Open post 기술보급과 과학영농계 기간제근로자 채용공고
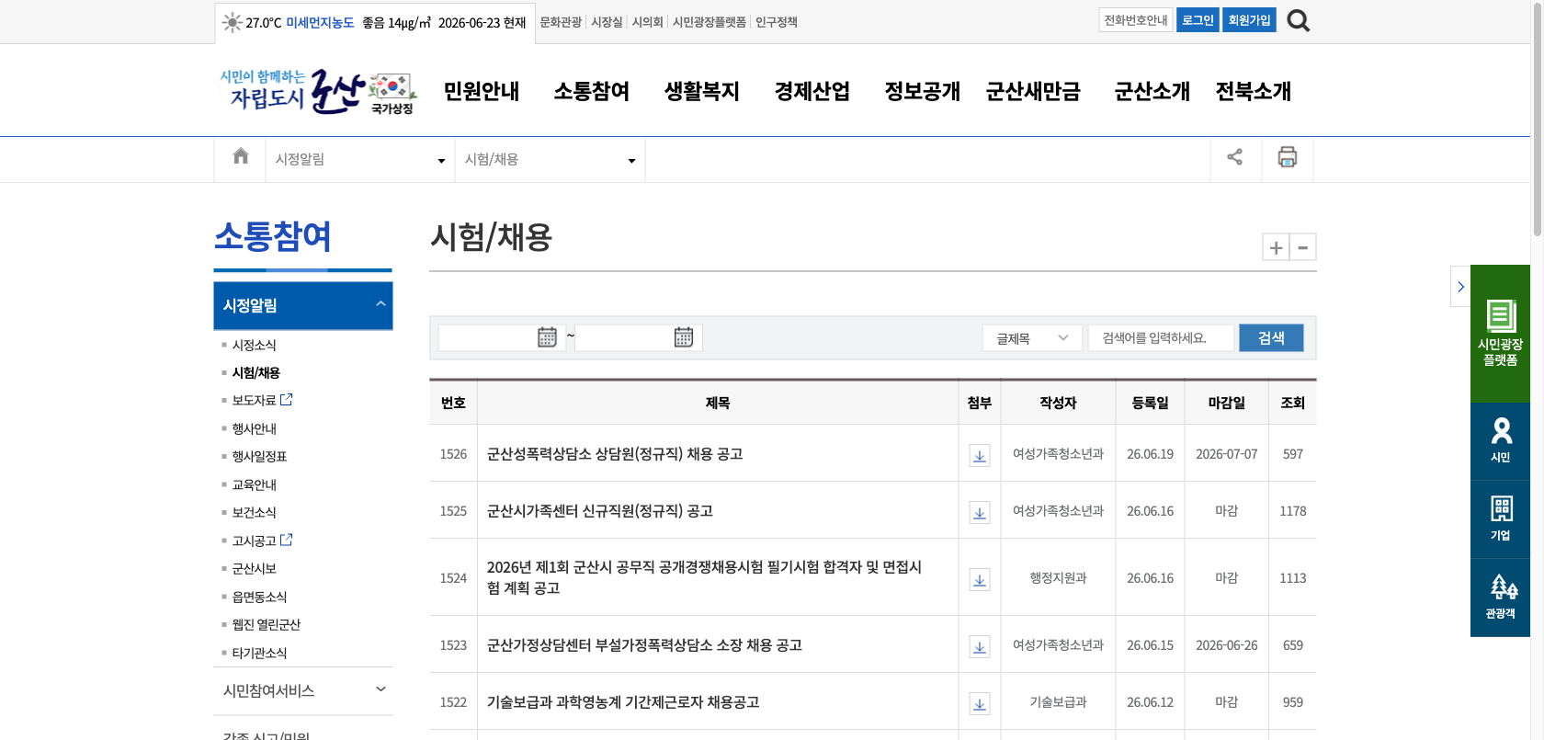 (x=623, y=702)
